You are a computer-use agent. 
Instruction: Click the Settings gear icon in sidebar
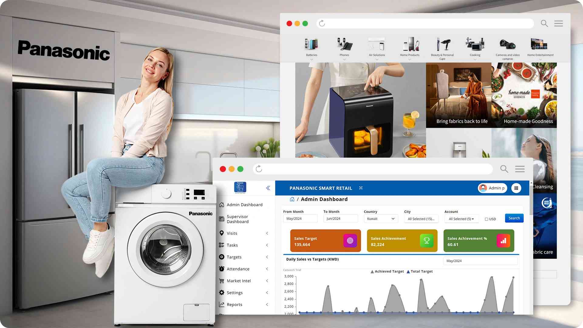[x=221, y=292]
